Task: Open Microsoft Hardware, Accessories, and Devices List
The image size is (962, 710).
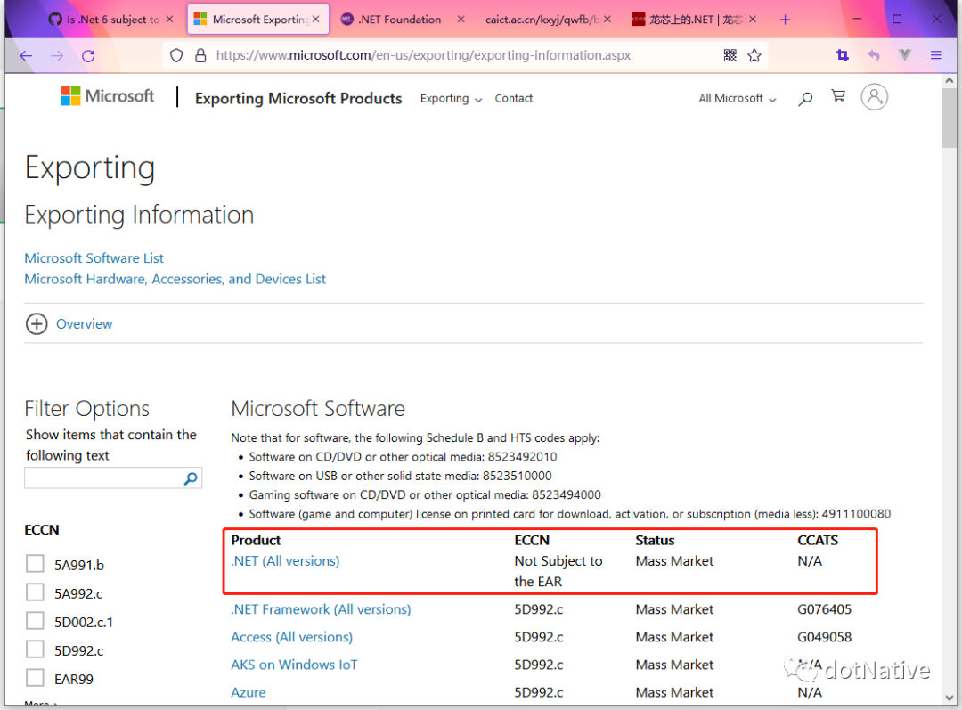Action: (x=175, y=279)
